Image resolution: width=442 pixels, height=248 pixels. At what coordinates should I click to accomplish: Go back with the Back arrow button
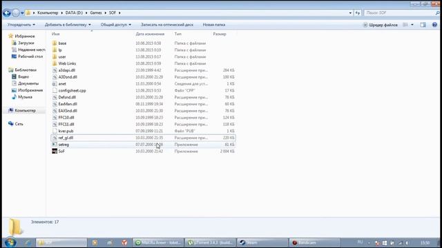(7, 13)
